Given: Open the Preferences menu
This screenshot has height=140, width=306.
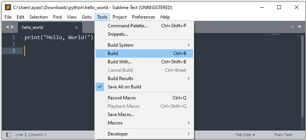Looking at the screenshot, I should pyautogui.click(x=143, y=17).
